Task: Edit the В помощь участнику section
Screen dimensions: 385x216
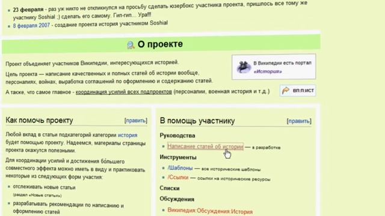Action: click(x=299, y=121)
